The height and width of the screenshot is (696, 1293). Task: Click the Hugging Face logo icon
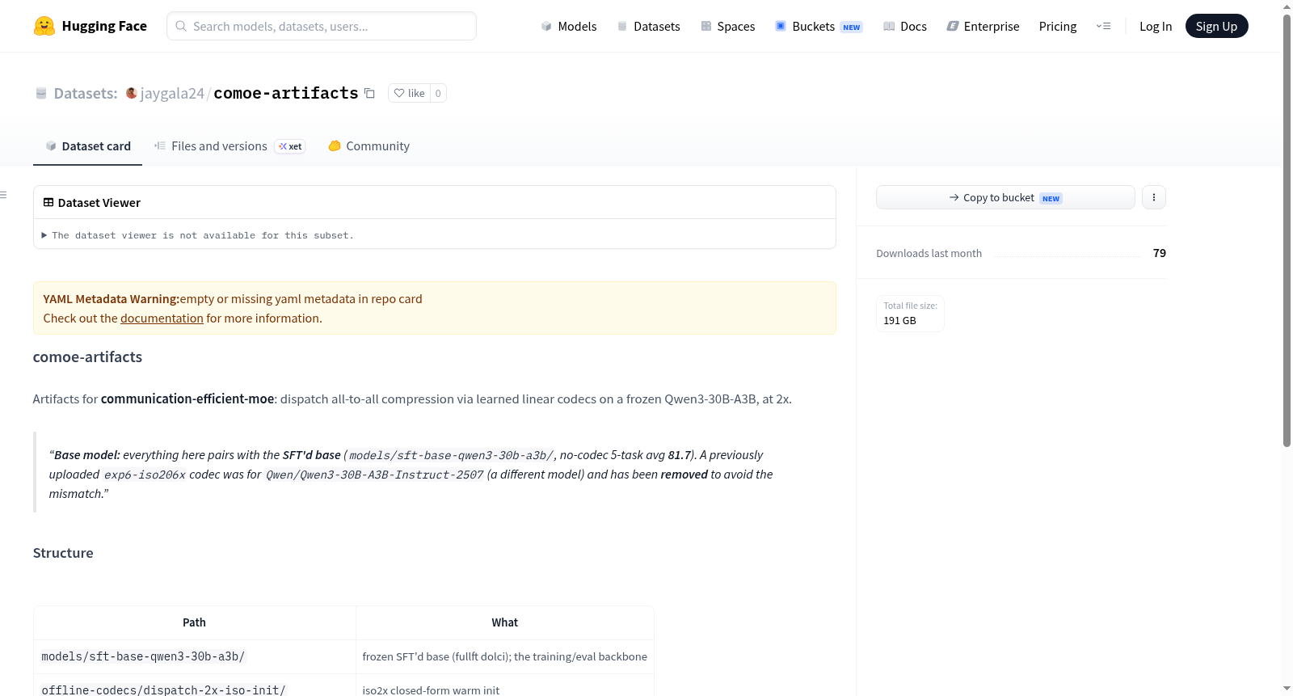(44, 26)
